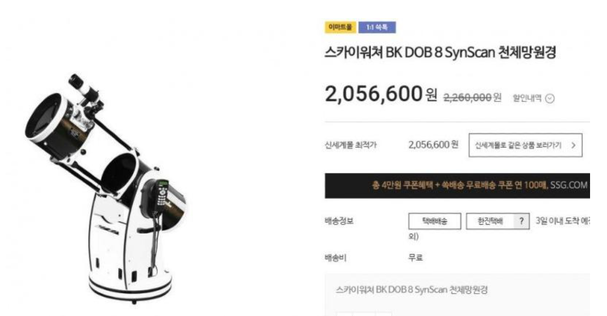Viewport: 607px width, 316px height.
Task: Click the 배송정보 label
Action: click(339, 221)
